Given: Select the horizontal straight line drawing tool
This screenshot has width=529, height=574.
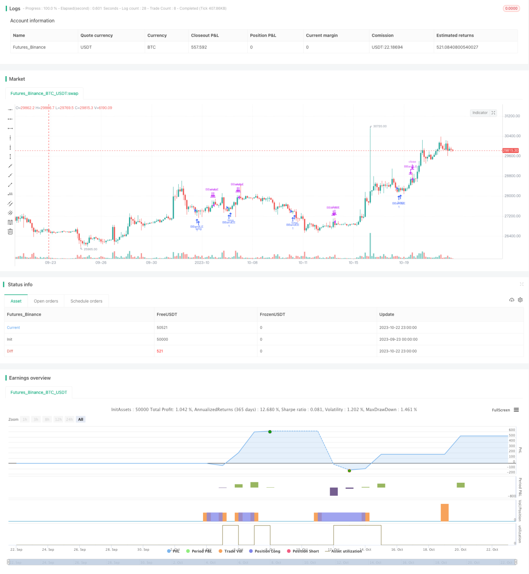Looking at the screenshot, I should click(x=10, y=110).
